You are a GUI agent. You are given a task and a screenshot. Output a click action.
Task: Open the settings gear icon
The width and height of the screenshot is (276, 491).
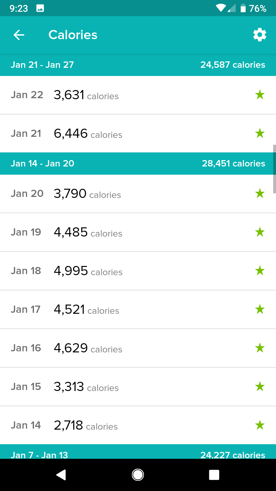coord(260,35)
